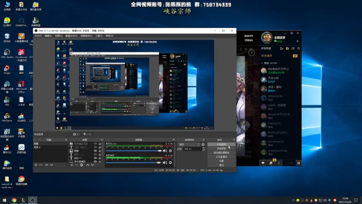The width and height of the screenshot is (362, 204).
Task: Click 开始录制 start recording button
Action: point(221,149)
